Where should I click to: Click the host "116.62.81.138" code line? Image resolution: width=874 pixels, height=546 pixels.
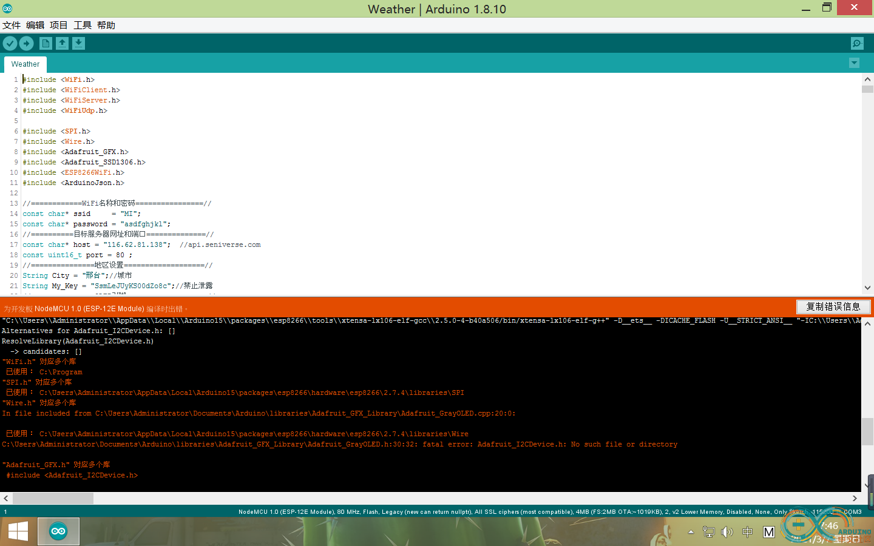(142, 244)
